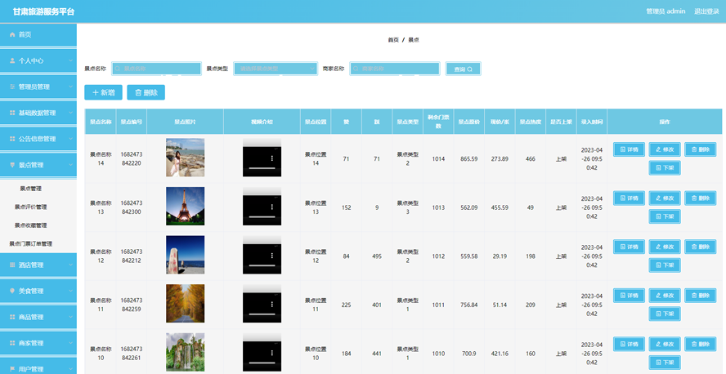
Task: Click the video menu dots for 景点名称13
Action: (272, 207)
